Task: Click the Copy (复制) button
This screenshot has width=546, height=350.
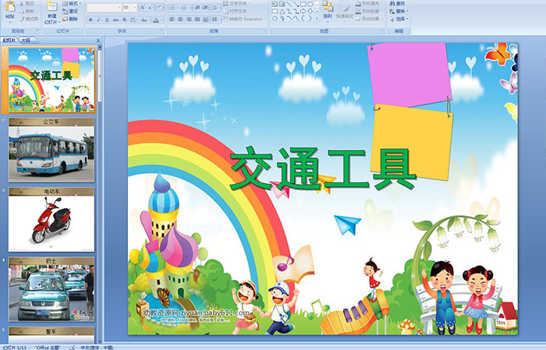Action: [27, 12]
